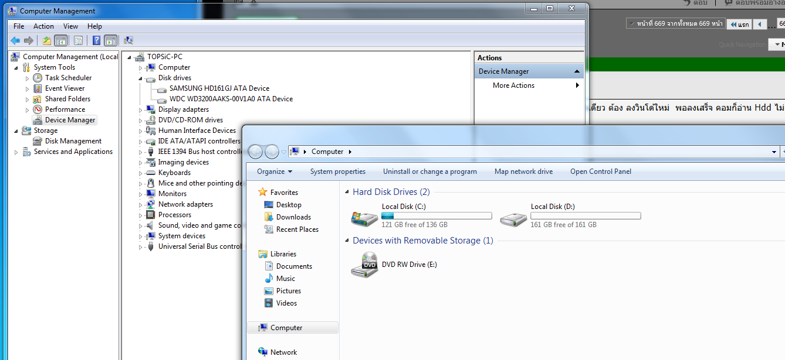785x360 pixels.
Task: Click Uninstall or change a program
Action: pyautogui.click(x=429, y=172)
